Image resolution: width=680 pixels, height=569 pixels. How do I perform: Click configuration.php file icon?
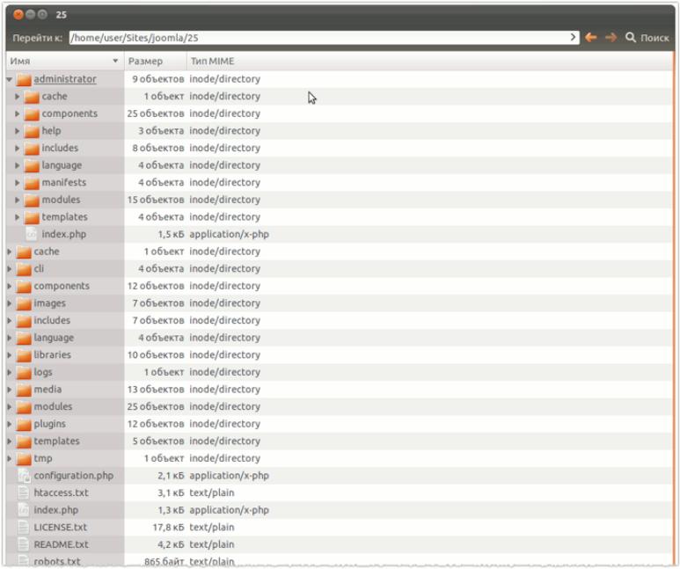pyautogui.click(x=24, y=476)
